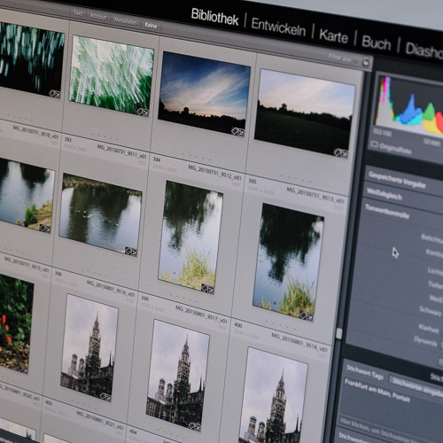443x443 pixels.
Task: Click the file name MG_20150801_9521_v01
Action: tap(99, 419)
